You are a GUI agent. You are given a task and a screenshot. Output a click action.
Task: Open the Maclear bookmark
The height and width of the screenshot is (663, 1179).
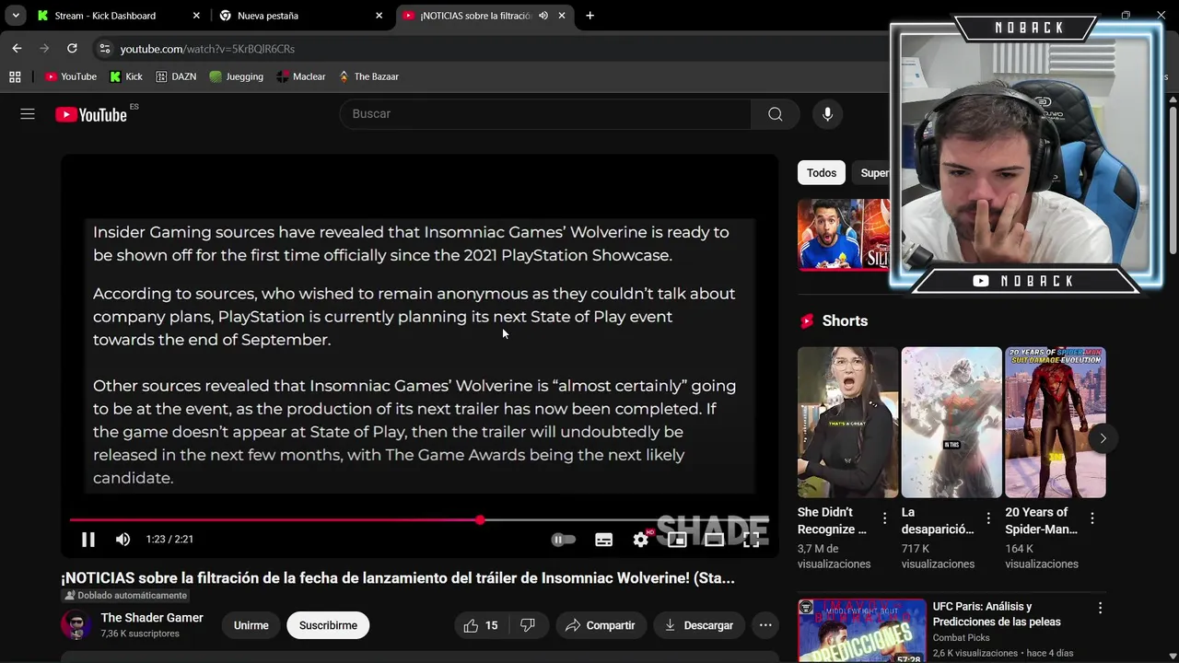(301, 76)
